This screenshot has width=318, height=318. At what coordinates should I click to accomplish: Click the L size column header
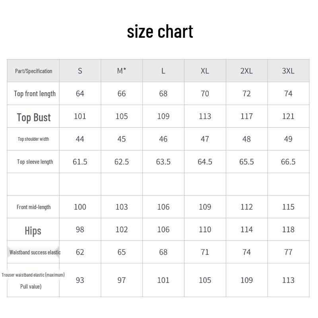(163, 71)
